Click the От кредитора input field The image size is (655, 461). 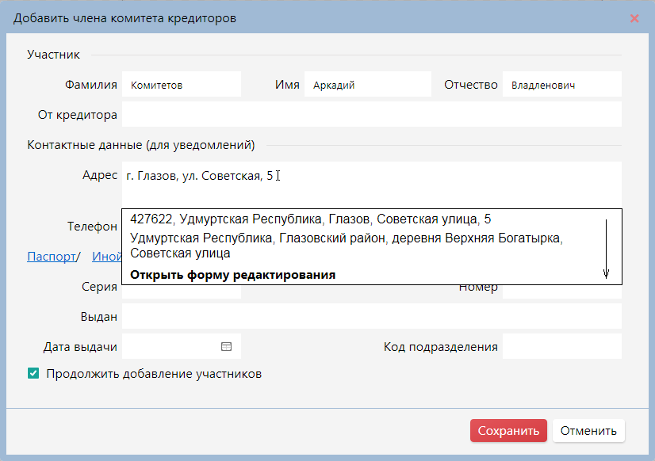[x=371, y=115]
